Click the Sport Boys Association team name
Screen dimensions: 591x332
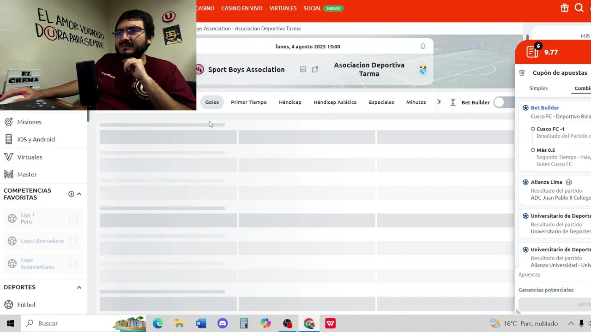(246, 70)
